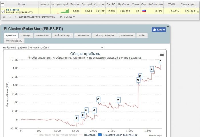This screenshot has height=137, width=200.
Task: Open the Группы dropdown
Action: (x=67, y=17)
